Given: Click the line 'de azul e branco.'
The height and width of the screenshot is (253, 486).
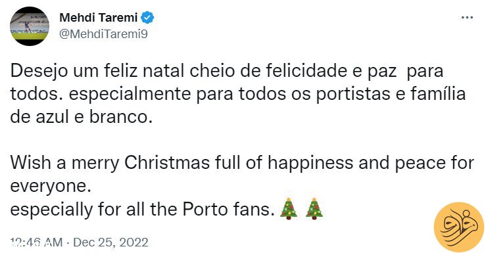Looking at the screenshot, I should [x=82, y=118].
